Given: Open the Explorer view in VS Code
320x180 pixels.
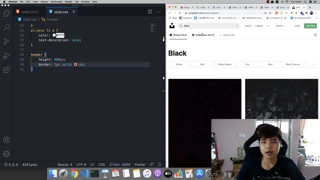Looking at the screenshot, I should tap(6, 13).
